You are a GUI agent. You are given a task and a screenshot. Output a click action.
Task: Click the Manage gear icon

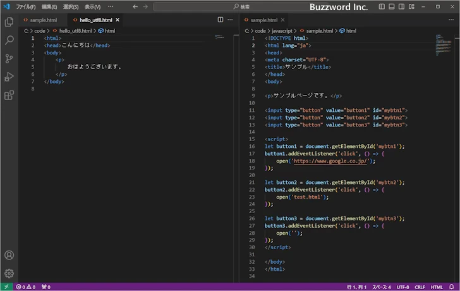click(x=9, y=273)
